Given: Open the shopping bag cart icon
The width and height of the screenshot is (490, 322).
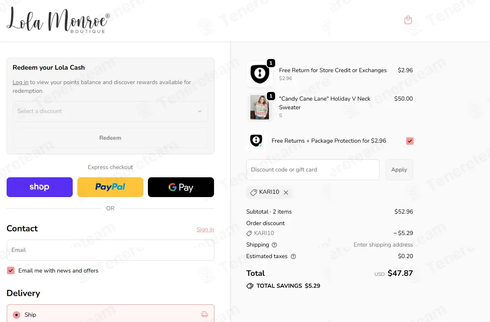Looking at the screenshot, I should point(408,20).
